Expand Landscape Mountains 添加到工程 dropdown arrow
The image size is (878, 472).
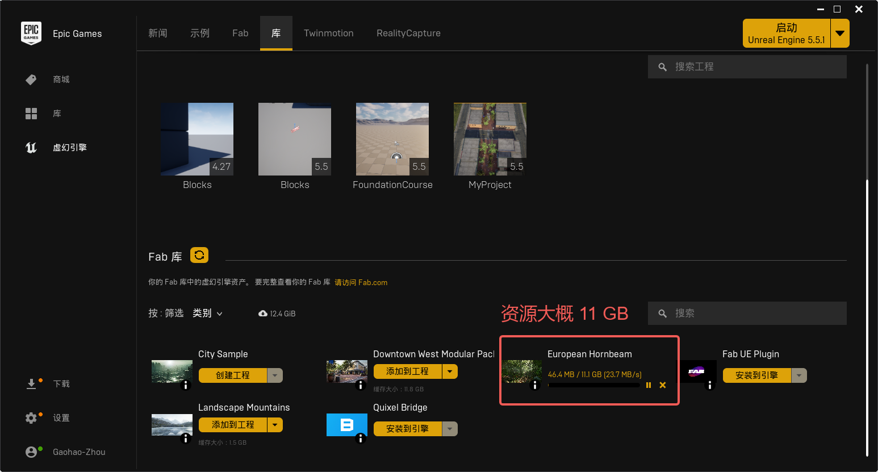[275, 425]
